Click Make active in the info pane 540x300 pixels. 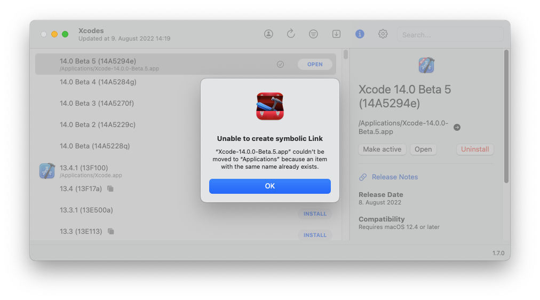click(x=382, y=149)
